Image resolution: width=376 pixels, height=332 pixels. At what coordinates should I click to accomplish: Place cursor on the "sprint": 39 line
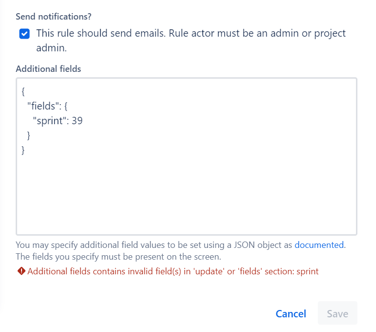coord(58,121)
